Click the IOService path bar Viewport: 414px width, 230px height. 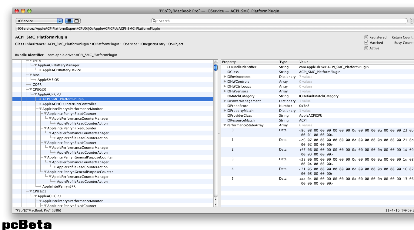coord(215,28)
